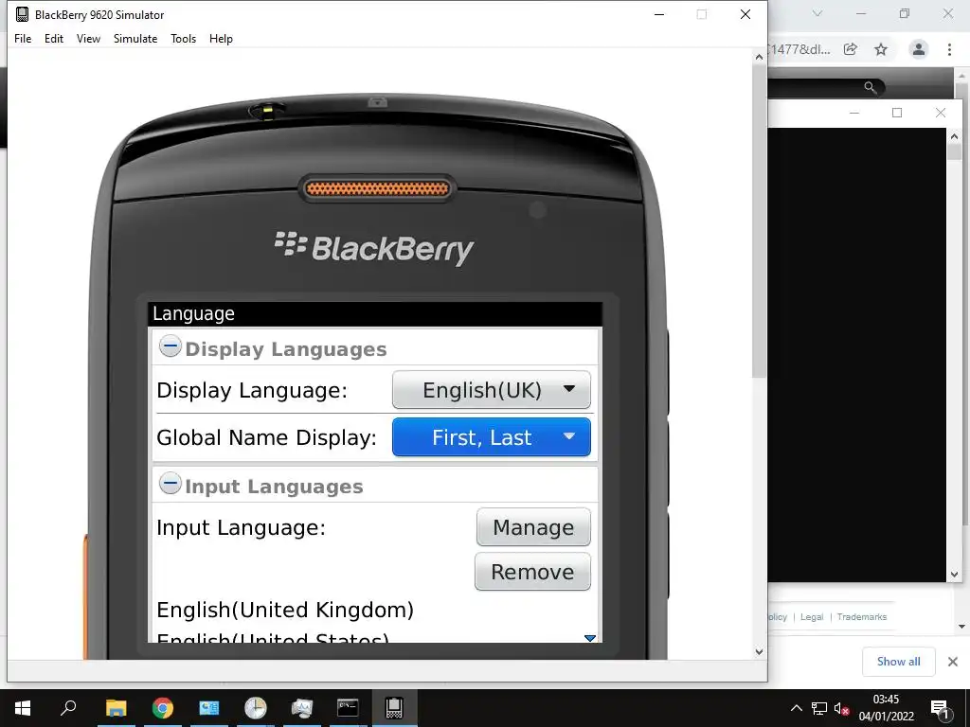The width and height of the screenshot is (970, 727).
Task: Click the Manage input language button
Action: [x=533, y=527]
